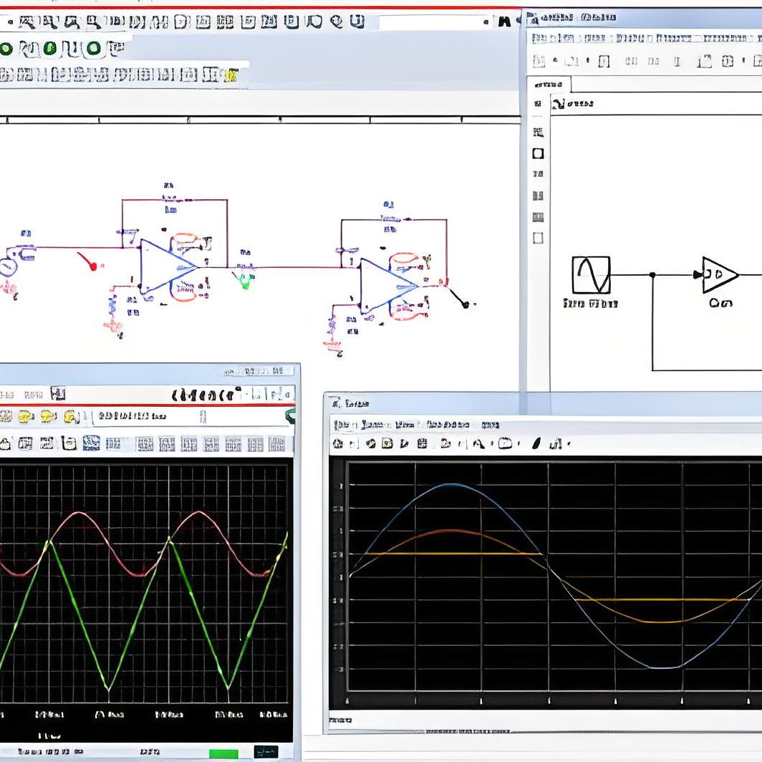The width and height of the screenshot is (762, 762).
Task: Click the yellow highlighted icon in schematic toolbar
Action: pos(233,75)
